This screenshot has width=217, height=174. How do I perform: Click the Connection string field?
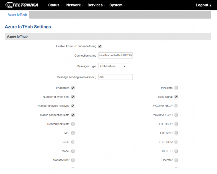coord(116,55)
